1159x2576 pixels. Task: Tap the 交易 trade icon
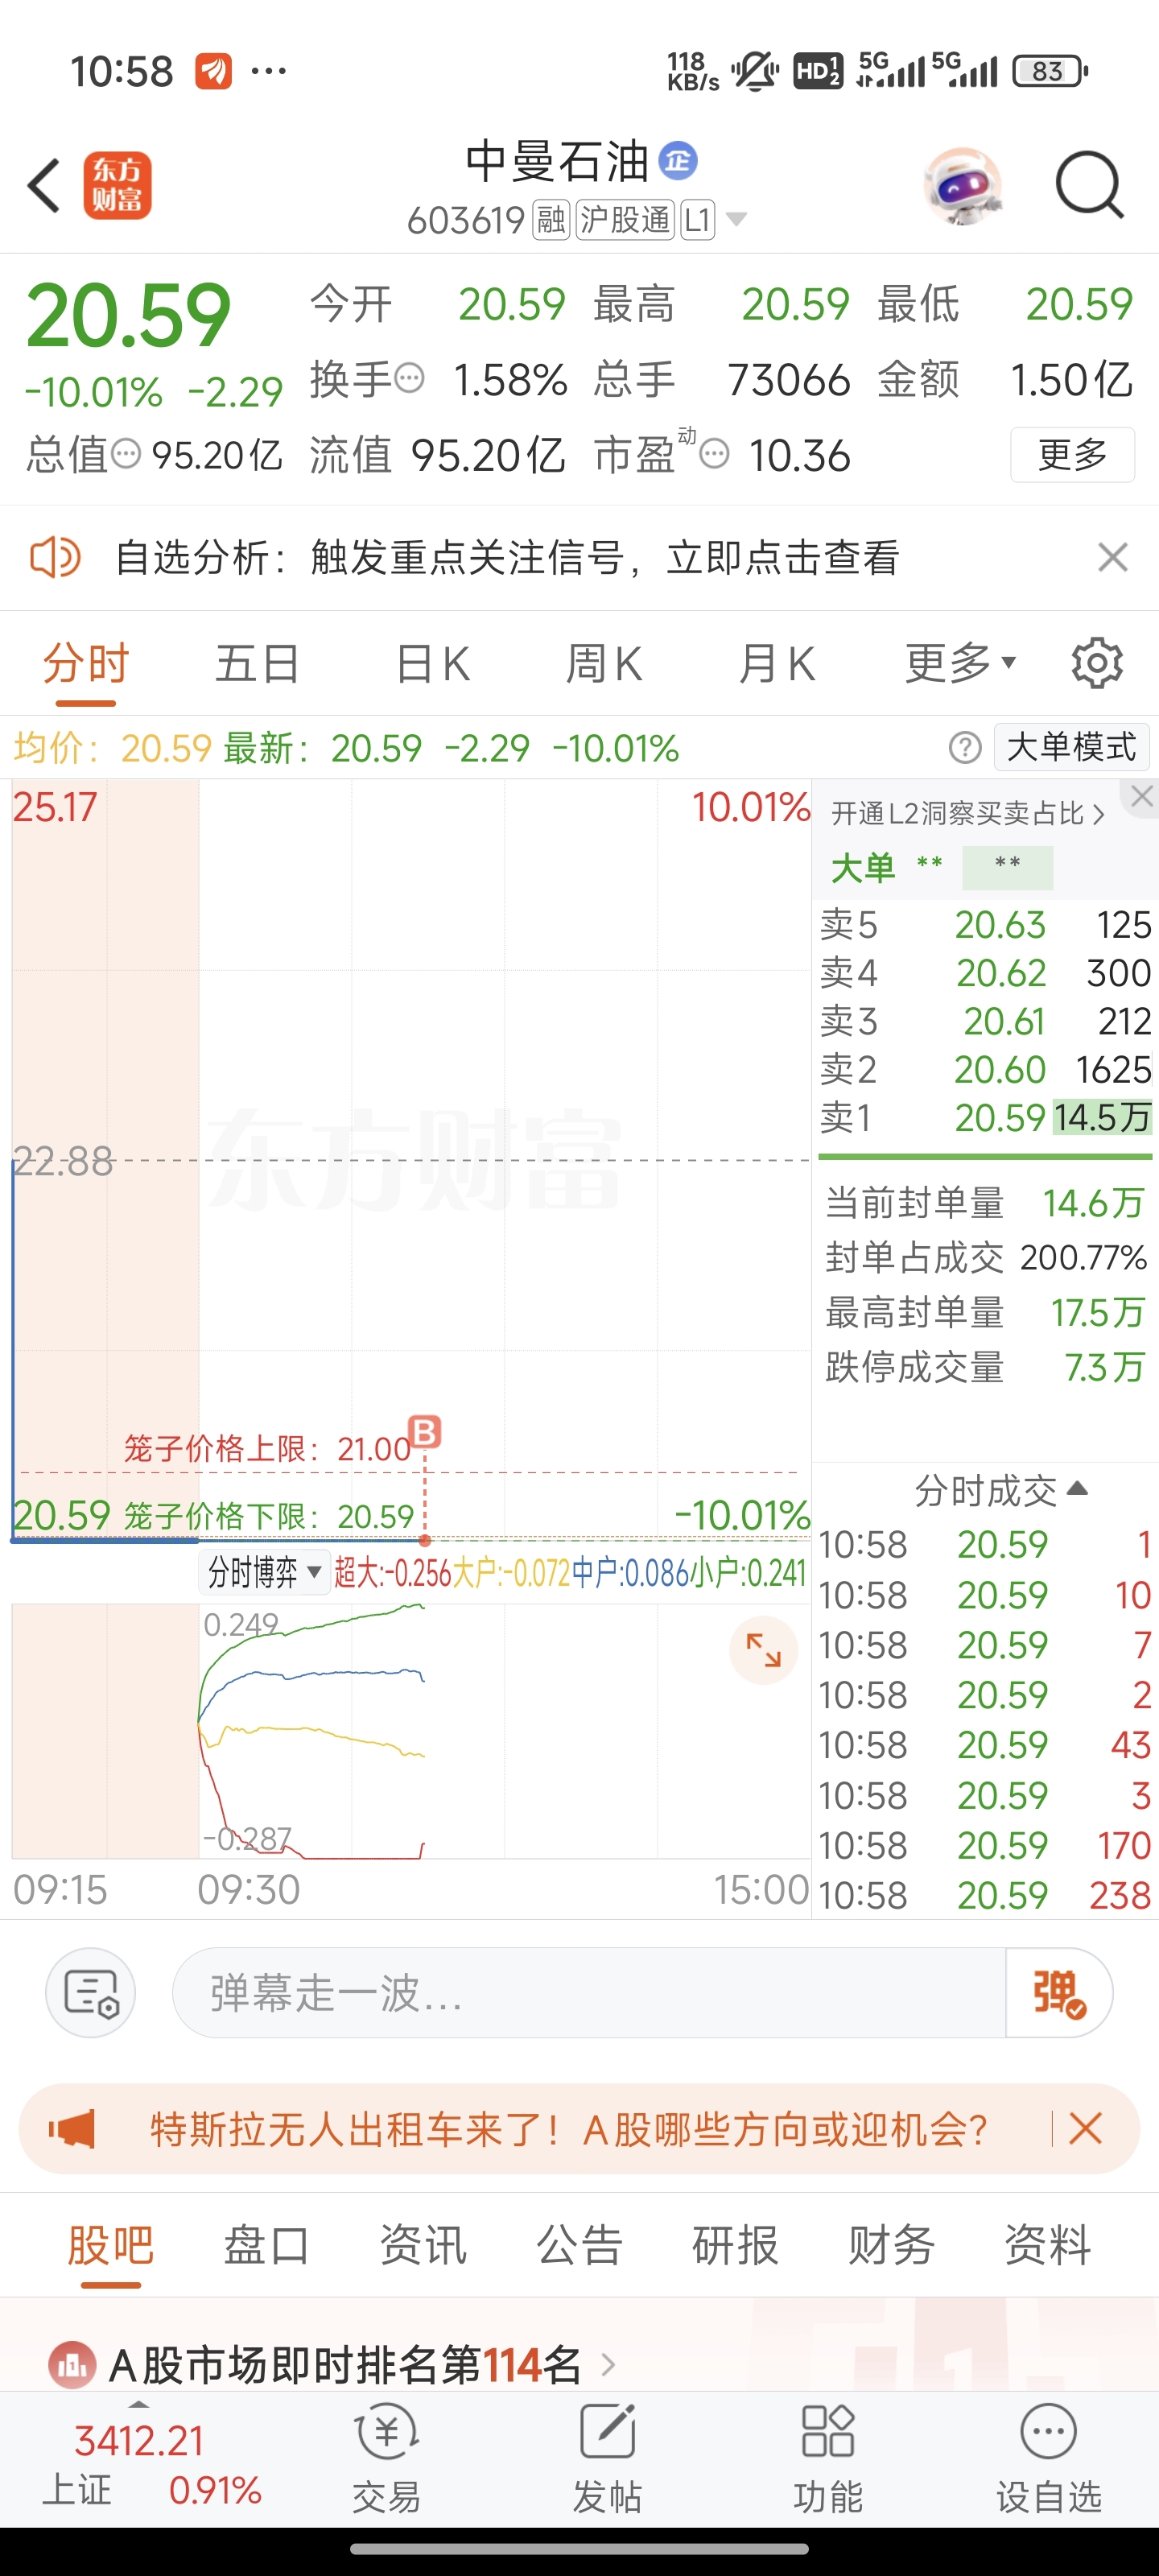tap(386, 2458)
